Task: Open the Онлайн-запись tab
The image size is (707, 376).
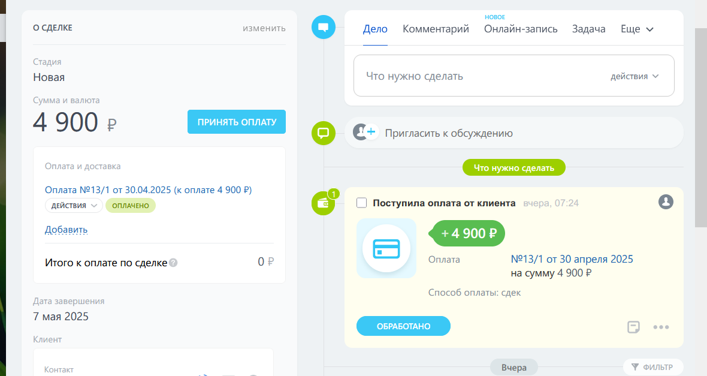Action: click(x=521, y=29)
